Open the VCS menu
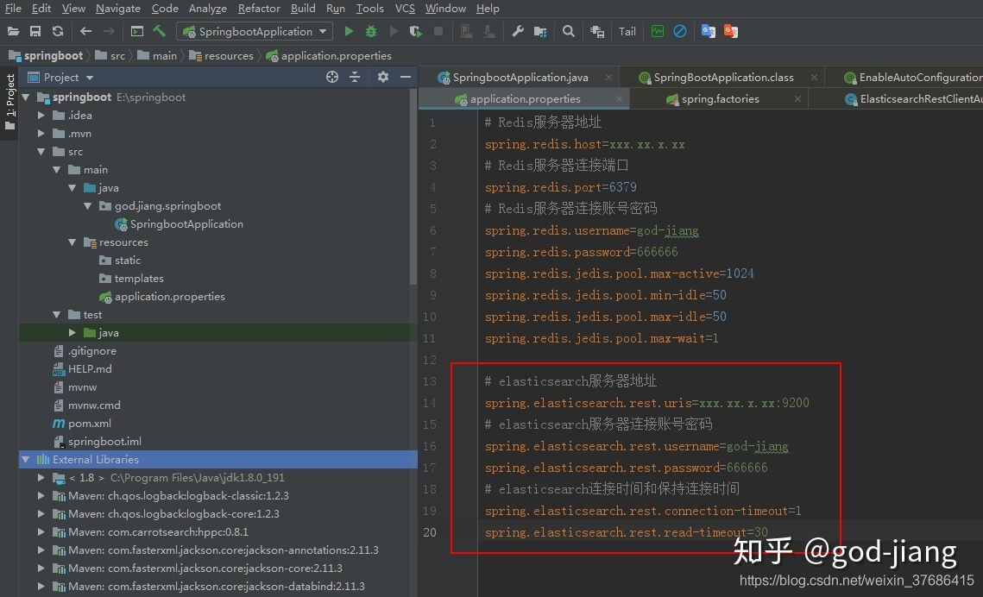 [405, 8]
